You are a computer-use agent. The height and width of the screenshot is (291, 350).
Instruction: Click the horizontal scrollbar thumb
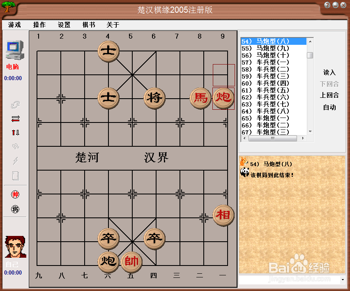pos(272,138)
